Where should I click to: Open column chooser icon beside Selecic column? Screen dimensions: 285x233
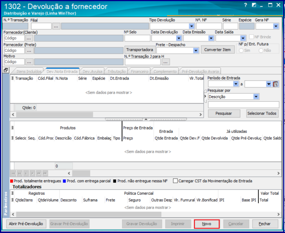point(12,138)
